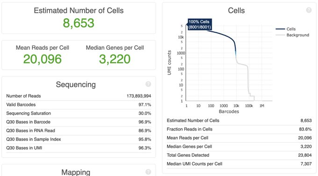The height and width of the screenshot is (176, 318).
Task: Open the Mapping panel help icon
Action: [x=148, y=172]
